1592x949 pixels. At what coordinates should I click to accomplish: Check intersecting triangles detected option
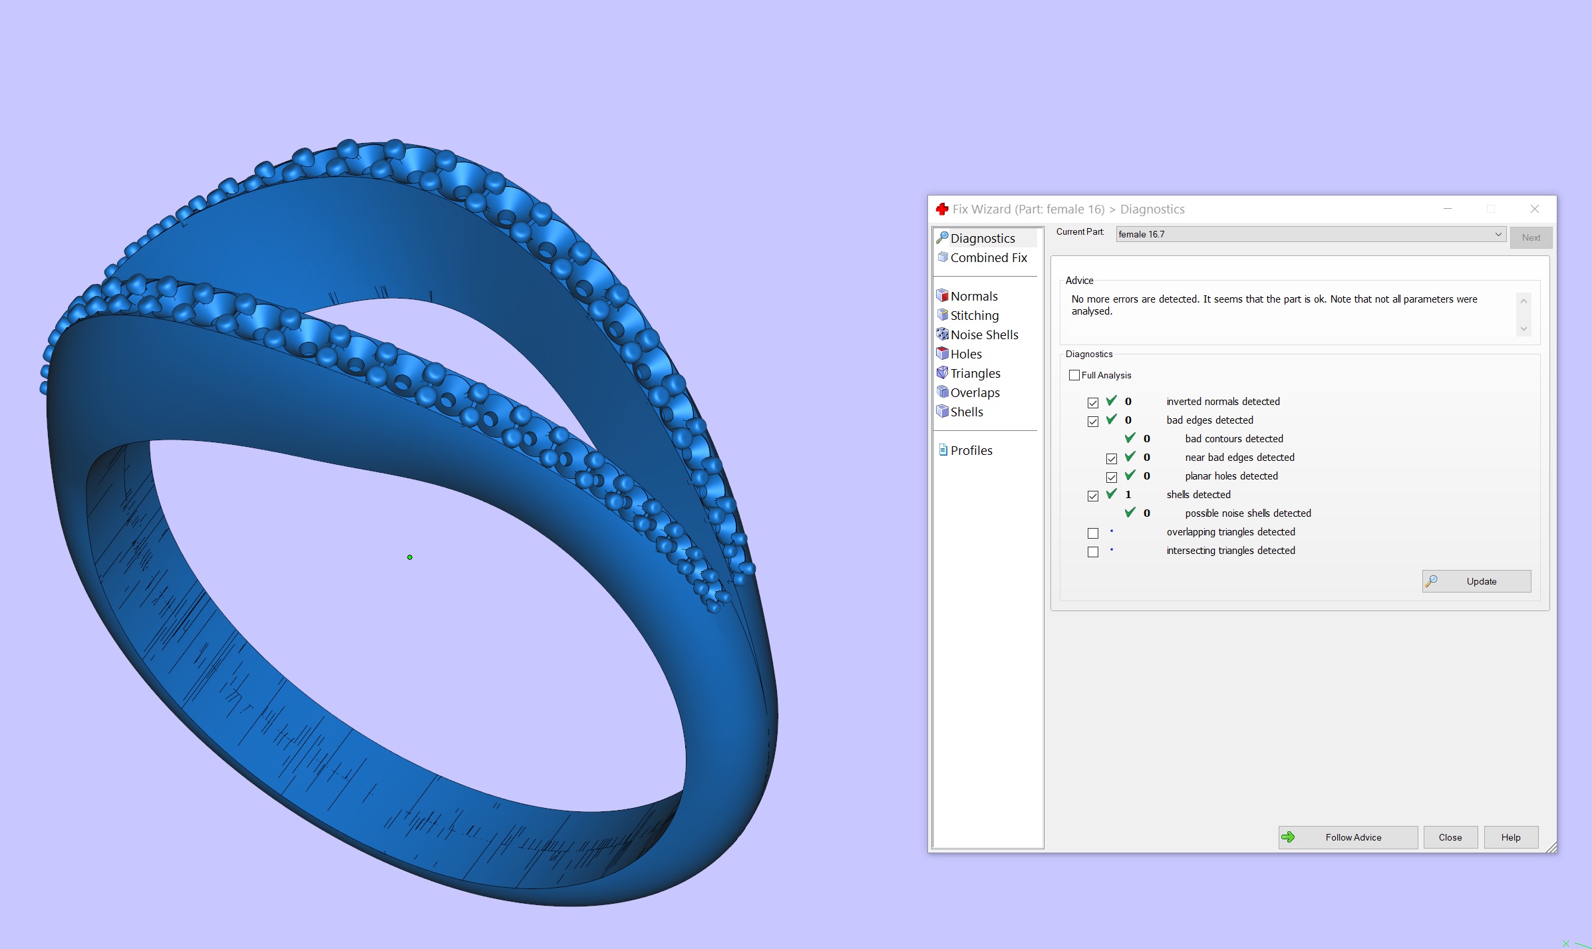pos(1092,551)
